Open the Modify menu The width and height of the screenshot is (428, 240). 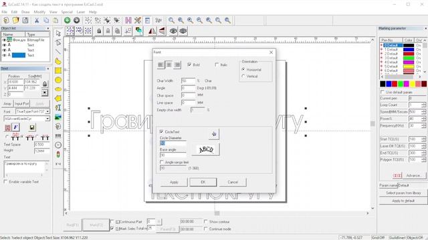click(x=39, y=12)
